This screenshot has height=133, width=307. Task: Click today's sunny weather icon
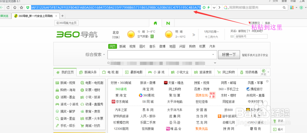131,34
